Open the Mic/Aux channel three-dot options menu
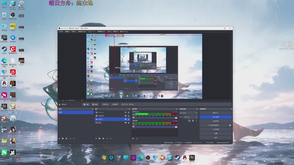 click(133, 114)
